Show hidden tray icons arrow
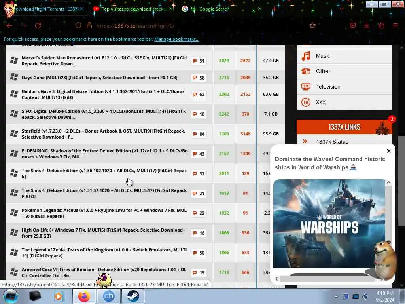405x304 pixels. pyautogui.click(x=336, y=296)
